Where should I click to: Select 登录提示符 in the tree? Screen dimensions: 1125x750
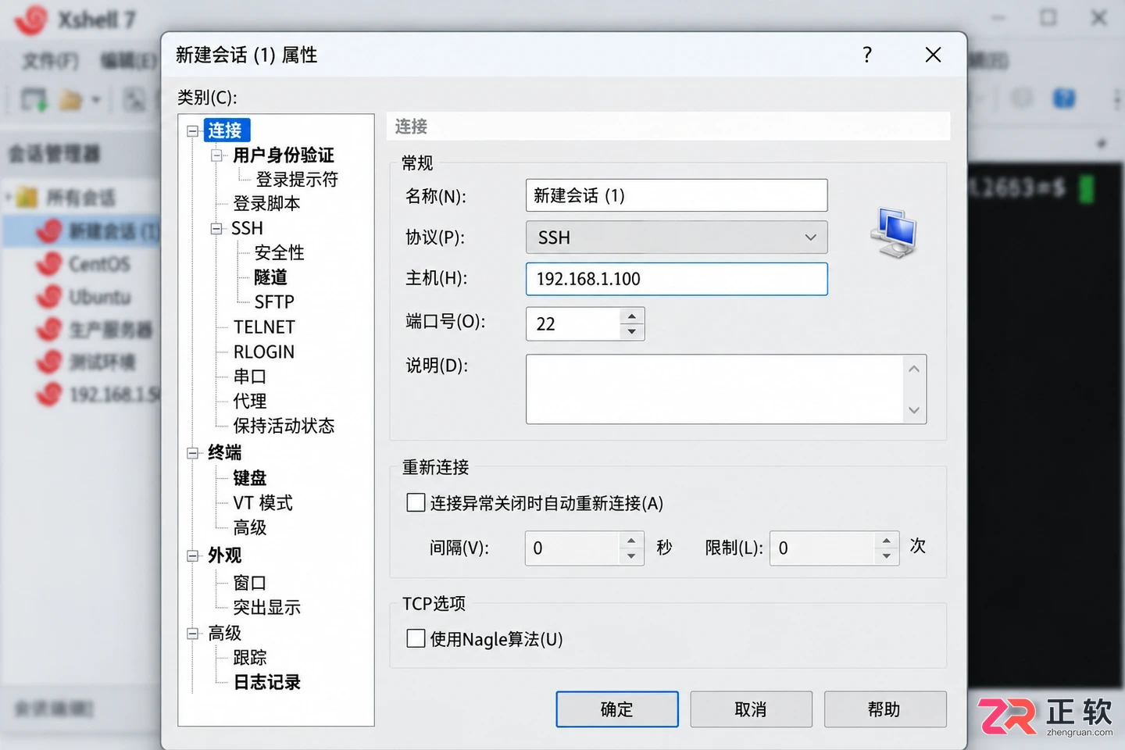(297, 180)
